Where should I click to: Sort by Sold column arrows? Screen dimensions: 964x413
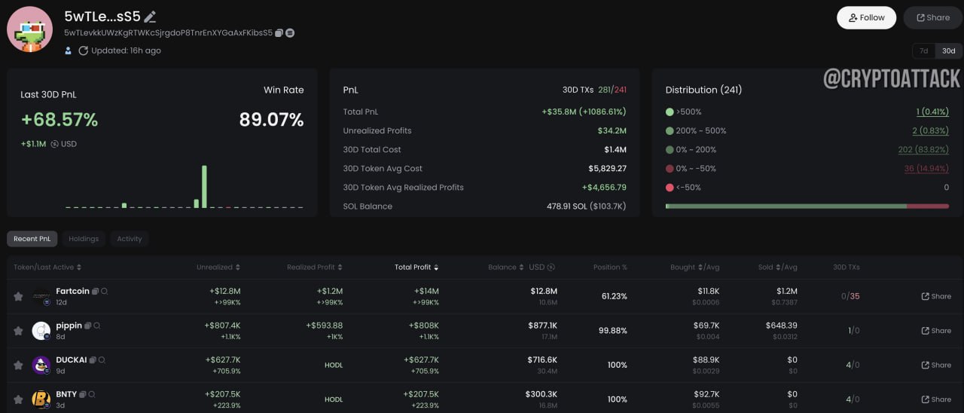(779, 268)
